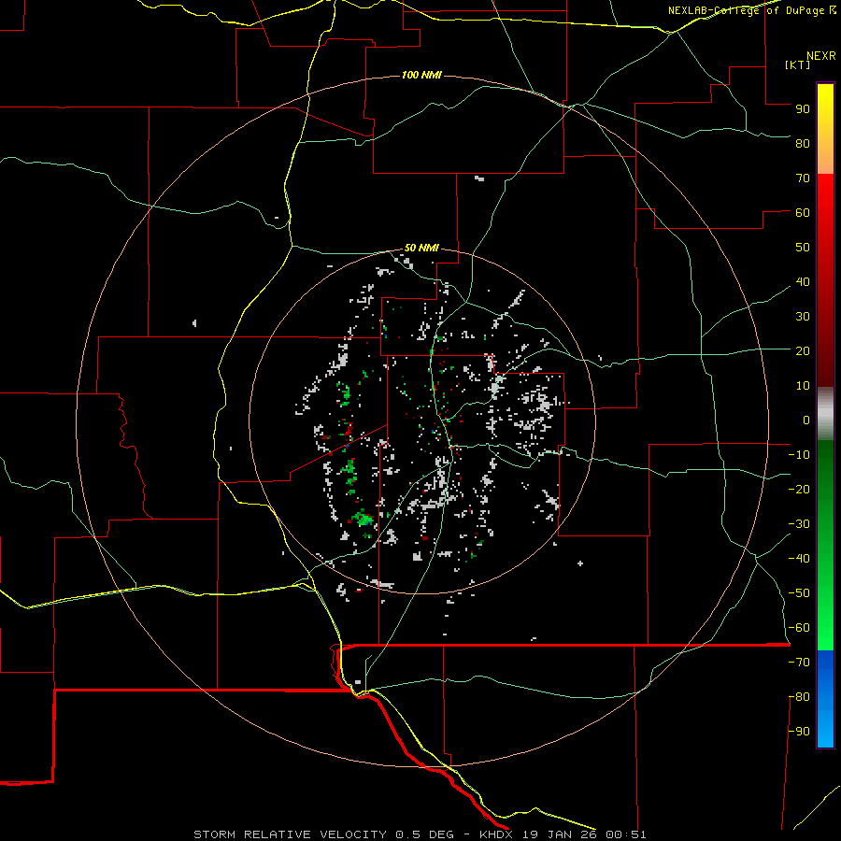Click the 00:51 timestamp

(626, 834)
